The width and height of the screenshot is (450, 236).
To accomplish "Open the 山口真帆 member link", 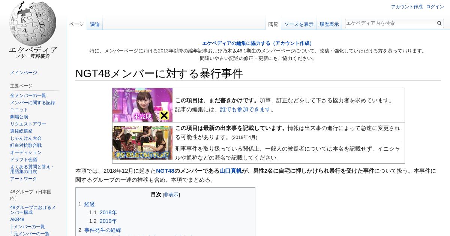I will (x=231, y=171).
